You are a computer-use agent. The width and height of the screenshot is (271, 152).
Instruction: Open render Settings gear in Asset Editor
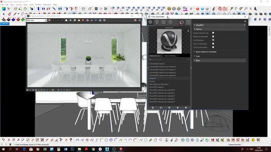pos(170,22)
